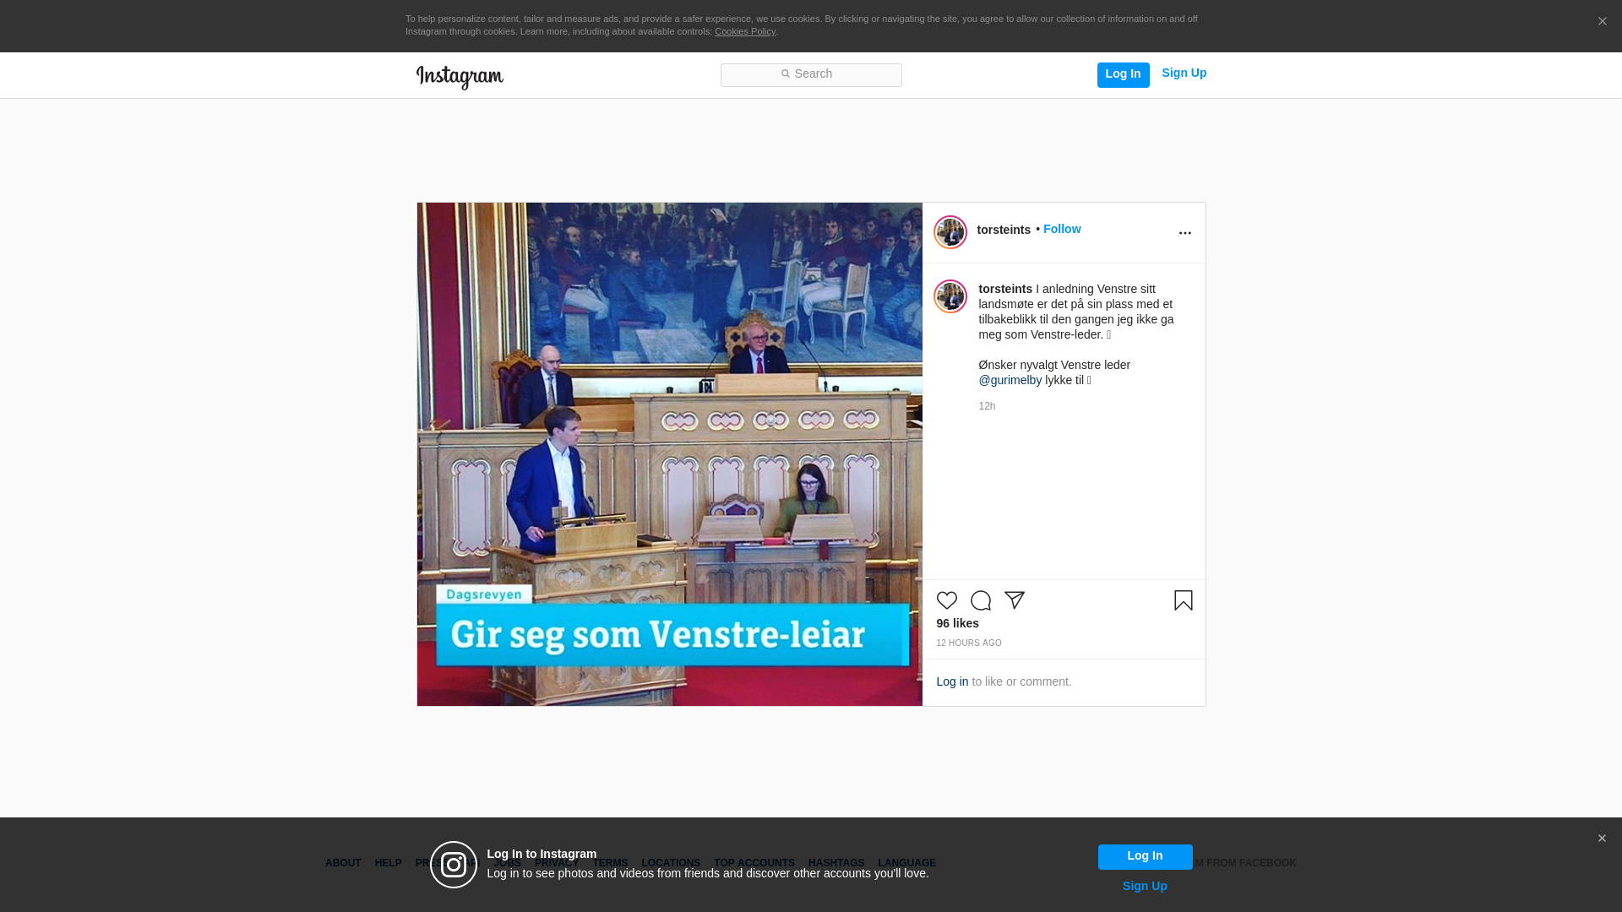Image resolution: width=1622 pixels, height=912 pixels.
Task: Click the 12 HOURS AGO timestamp
Action: pyautogui.click(x=968, y=643)
